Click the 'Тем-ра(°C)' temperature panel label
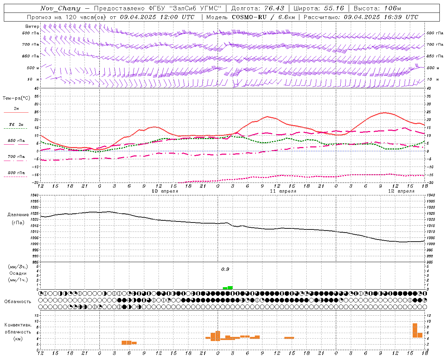The height and width of the screenshot is (356, 445). pyautogui.click(x=16, y=98)
